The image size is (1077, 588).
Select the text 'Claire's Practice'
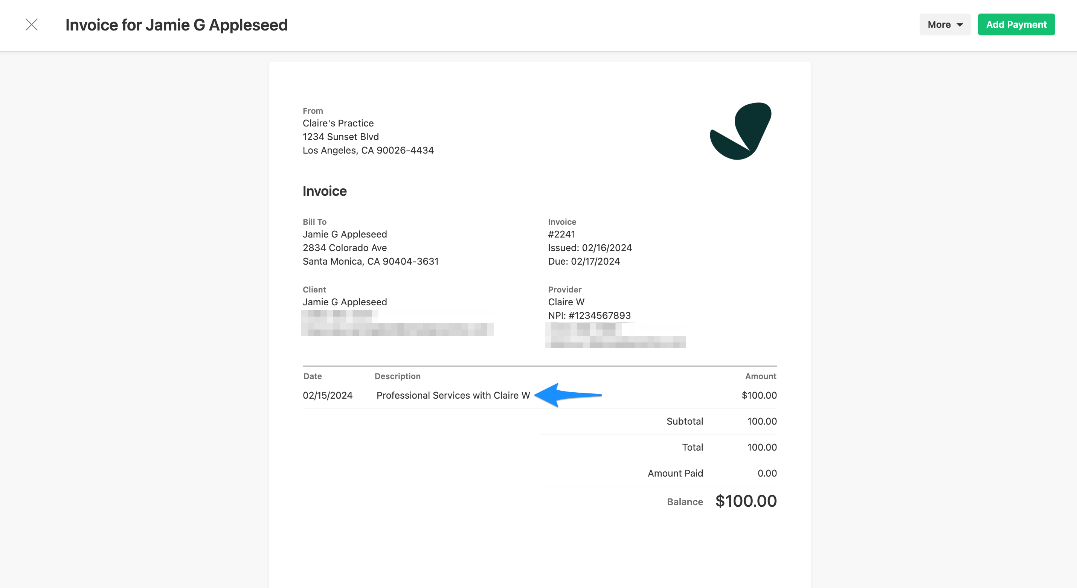338,123
